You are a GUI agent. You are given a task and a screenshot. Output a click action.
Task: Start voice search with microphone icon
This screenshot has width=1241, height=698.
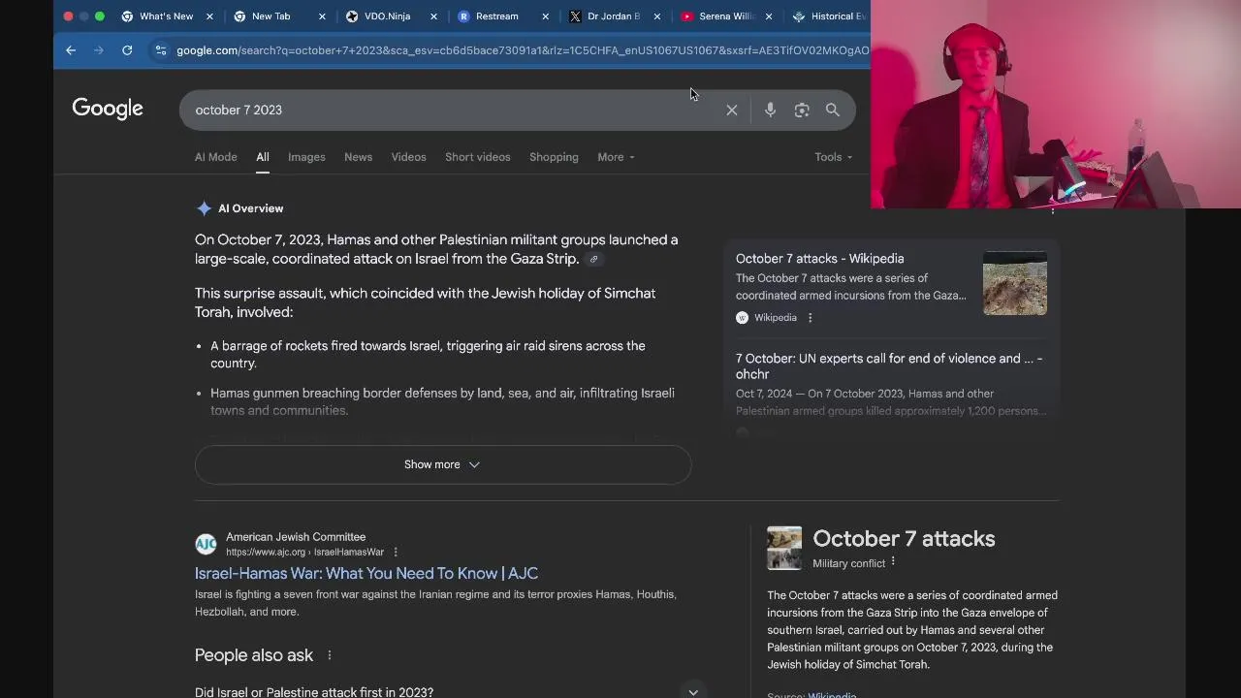[x=770, y=111]
